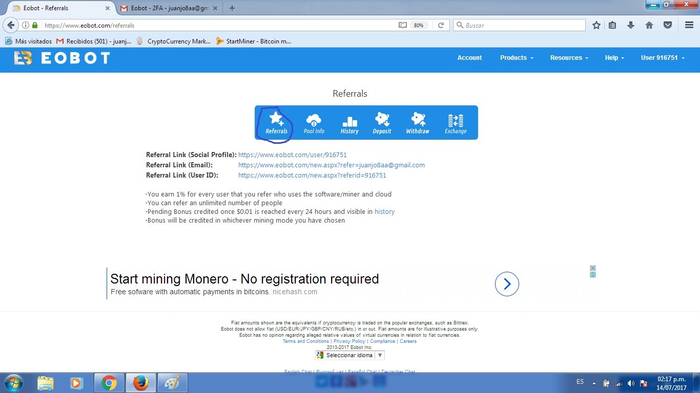Screen dimensions: 700x393
Task: Save the page to Pocket
Action: pyautogui.click(x=668, y=25)
